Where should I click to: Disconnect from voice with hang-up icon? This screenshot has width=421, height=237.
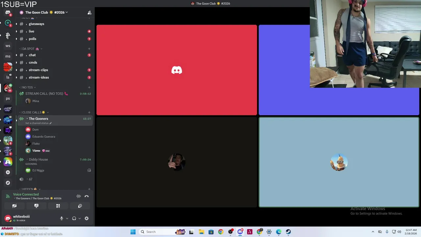[x=87, y=196]
